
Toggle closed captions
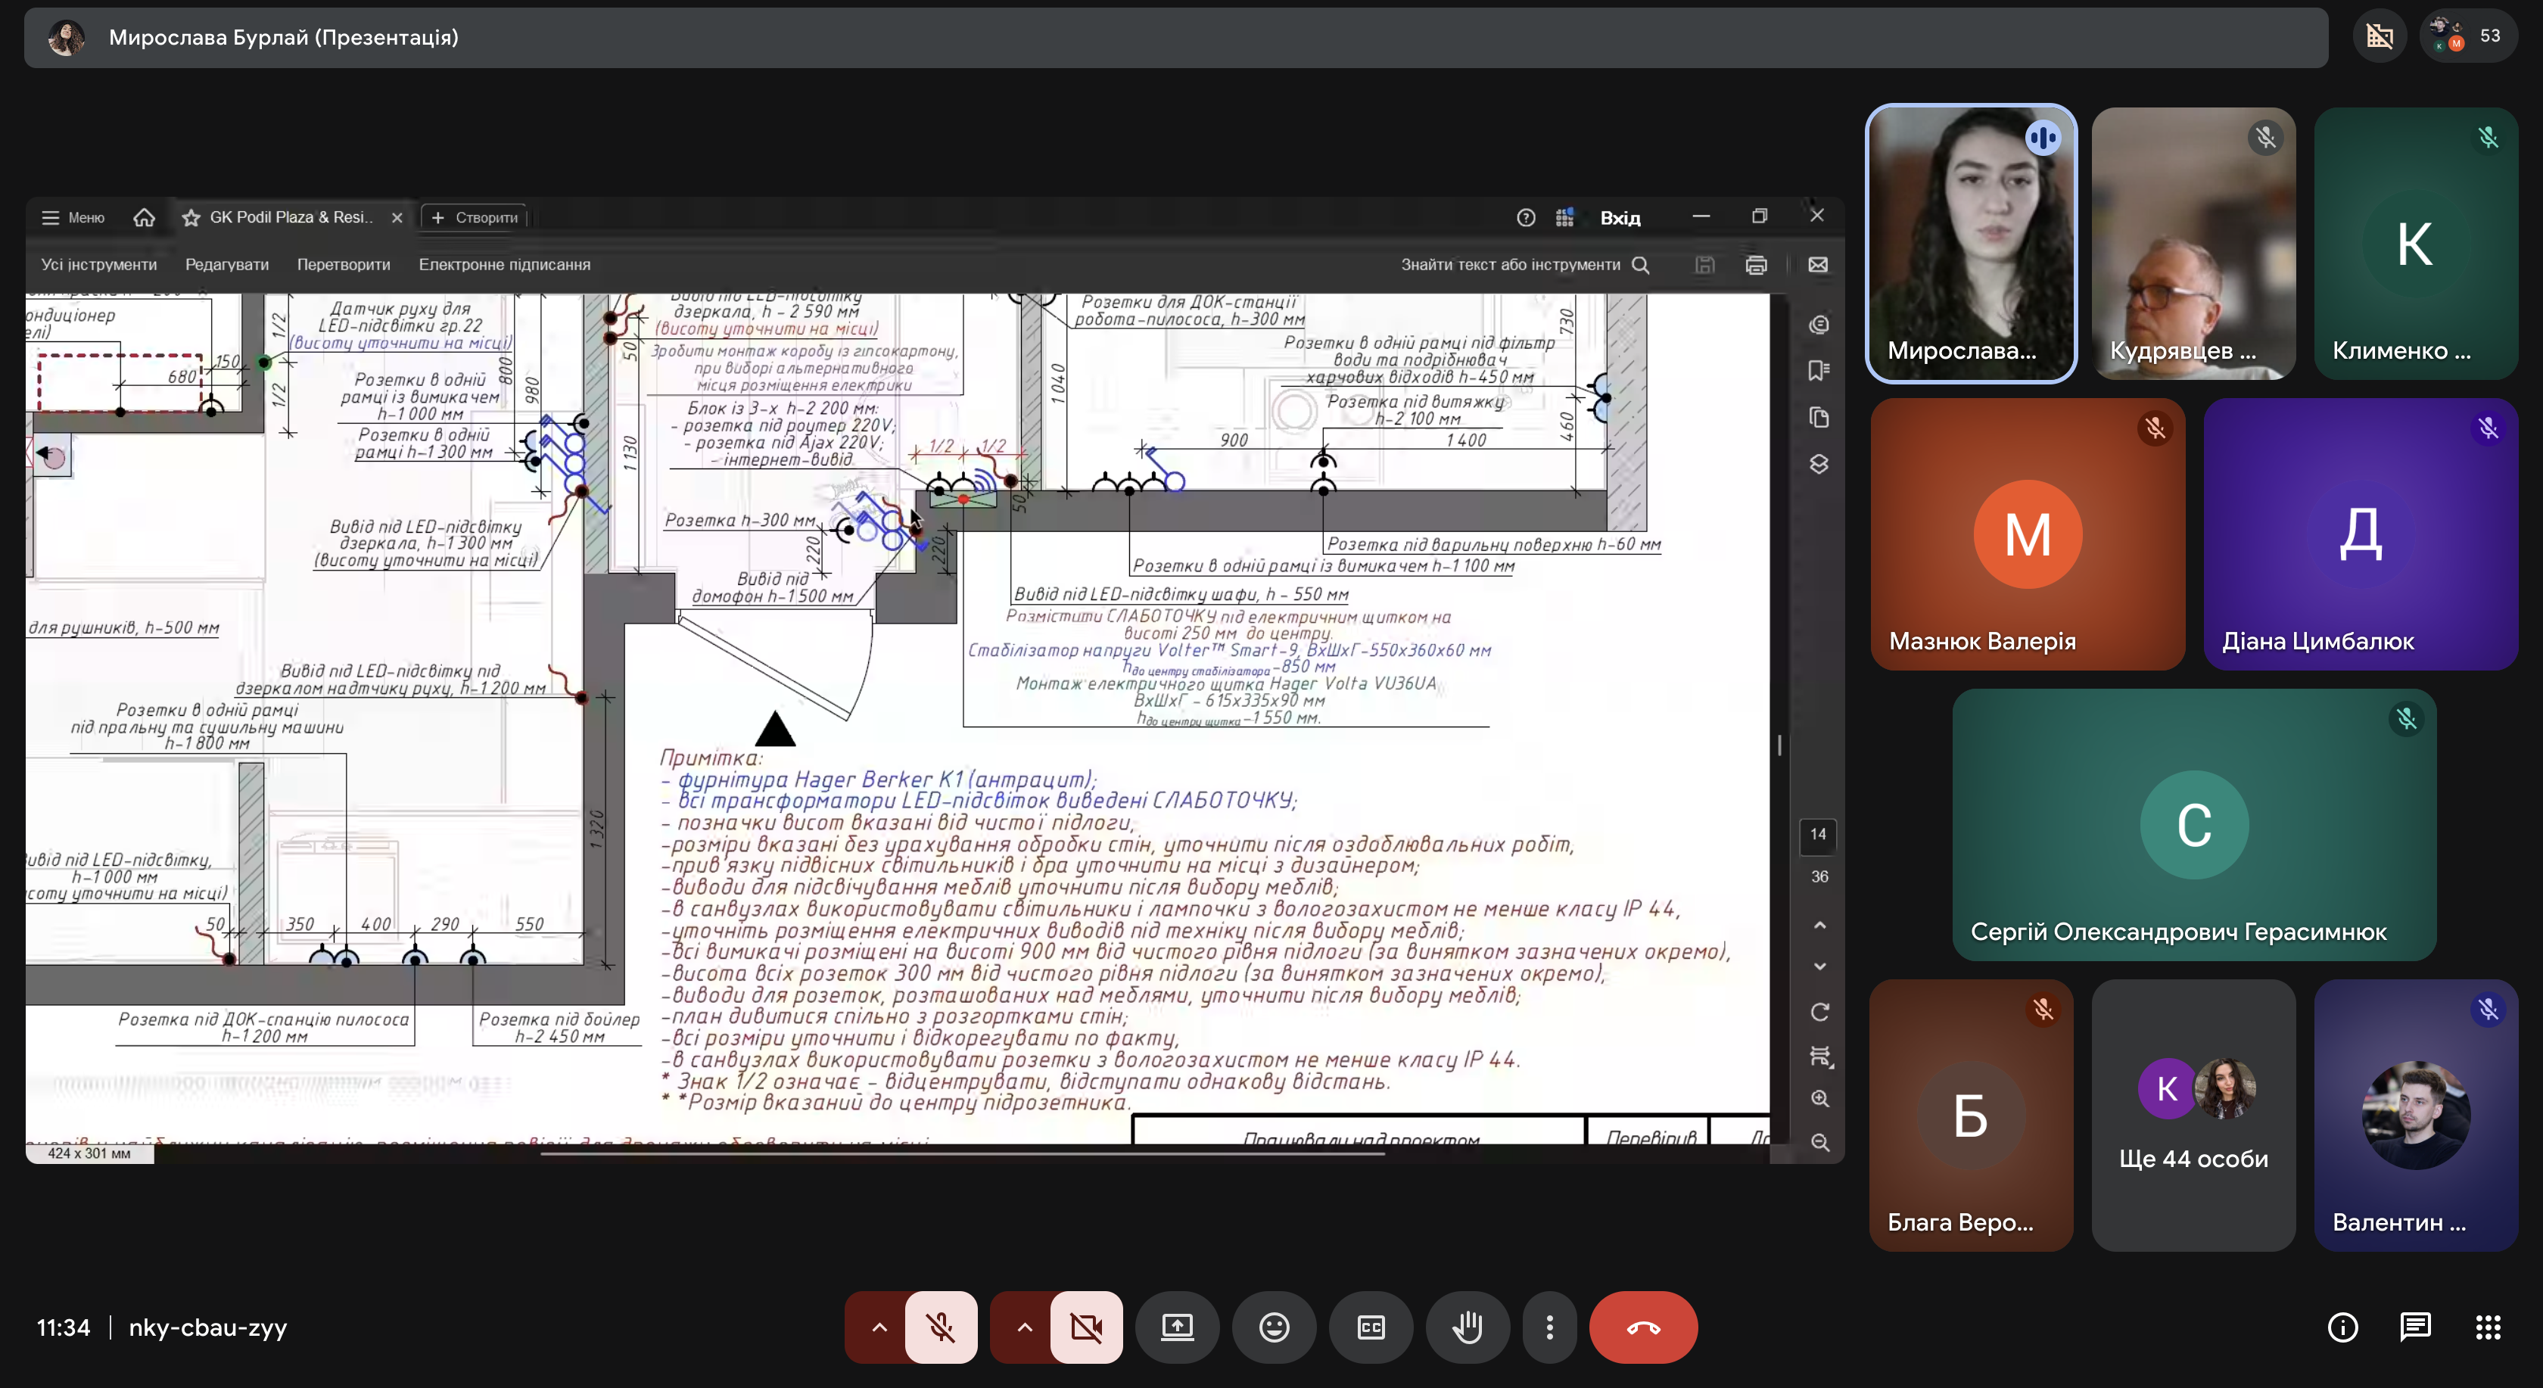pos(1370,1327)
